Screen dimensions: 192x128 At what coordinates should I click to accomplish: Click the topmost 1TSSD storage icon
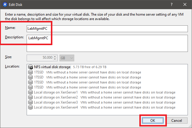(x=30, y=72)
